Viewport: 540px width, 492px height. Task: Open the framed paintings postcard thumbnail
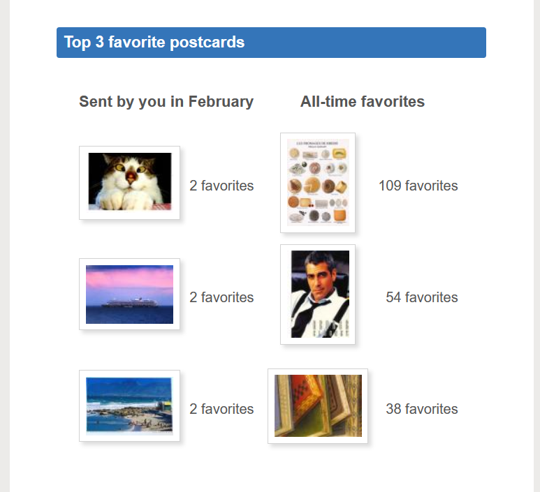click(318, 406)
